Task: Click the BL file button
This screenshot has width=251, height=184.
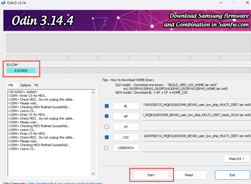Action: click(126, 106)
